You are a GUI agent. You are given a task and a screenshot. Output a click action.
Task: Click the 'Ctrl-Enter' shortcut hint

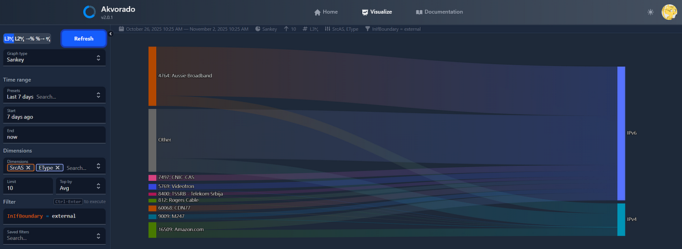[x=68, y=202]
